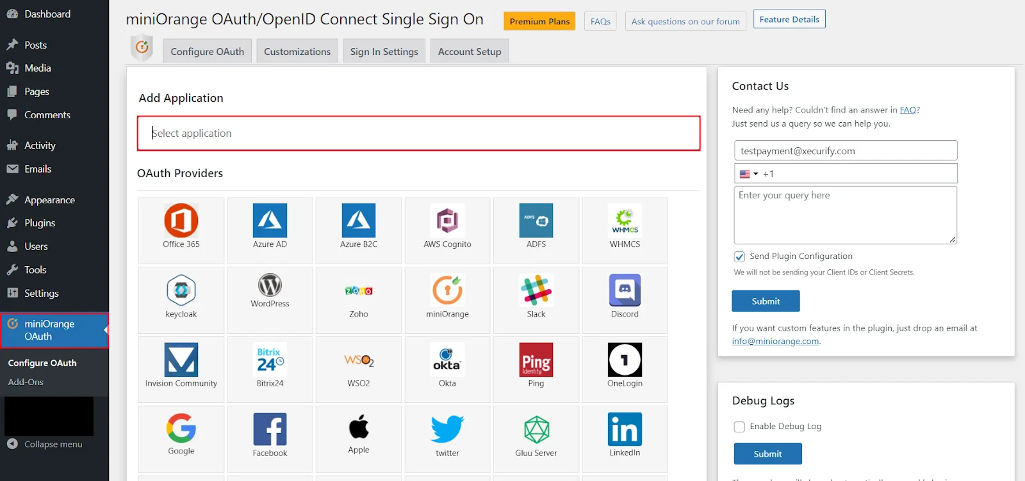Select the miniOrange provider icon
This screenshot has height=481, width=1025.
point(447,290)
